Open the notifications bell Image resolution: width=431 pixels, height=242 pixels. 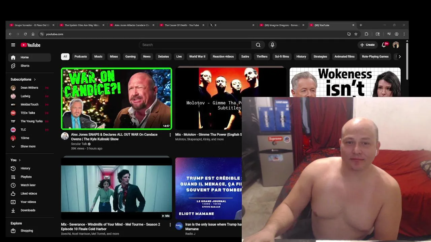click(x=384, y=45)
